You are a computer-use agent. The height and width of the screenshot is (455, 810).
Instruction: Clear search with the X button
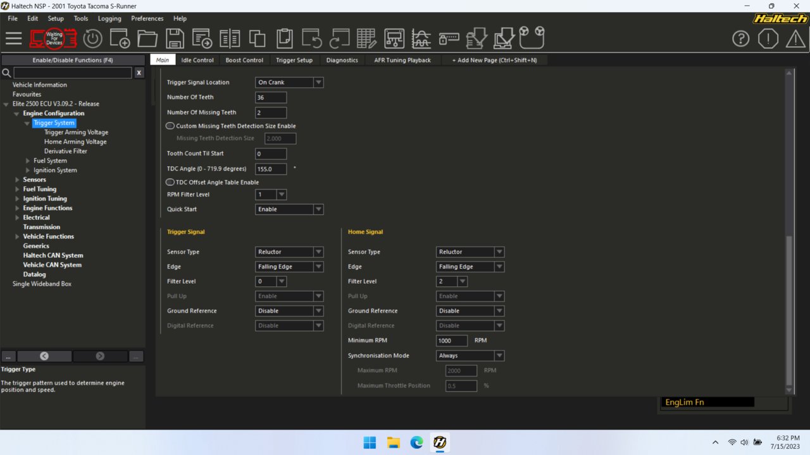coord(139,73)
